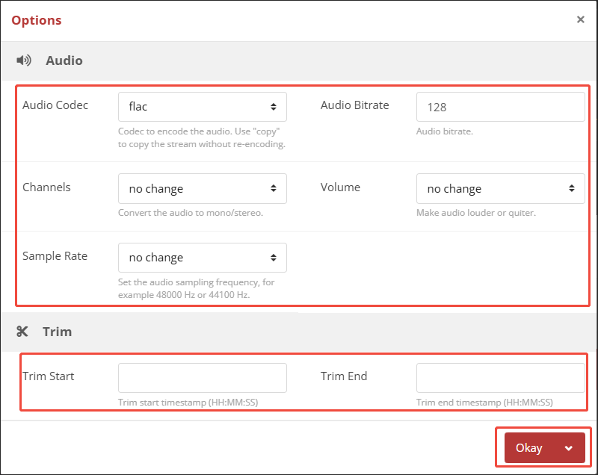Click the Volume label

[x=341, y=187]
